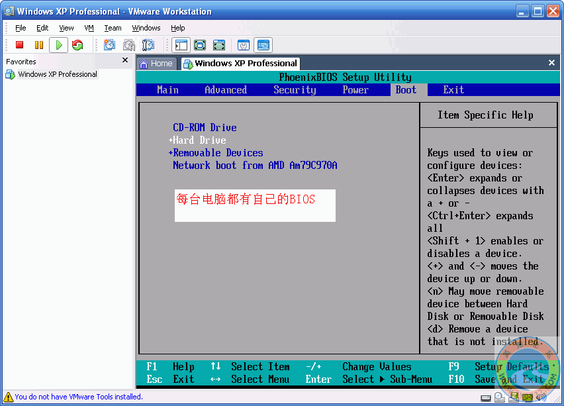Click the CD-ROM device status icon

500,397
